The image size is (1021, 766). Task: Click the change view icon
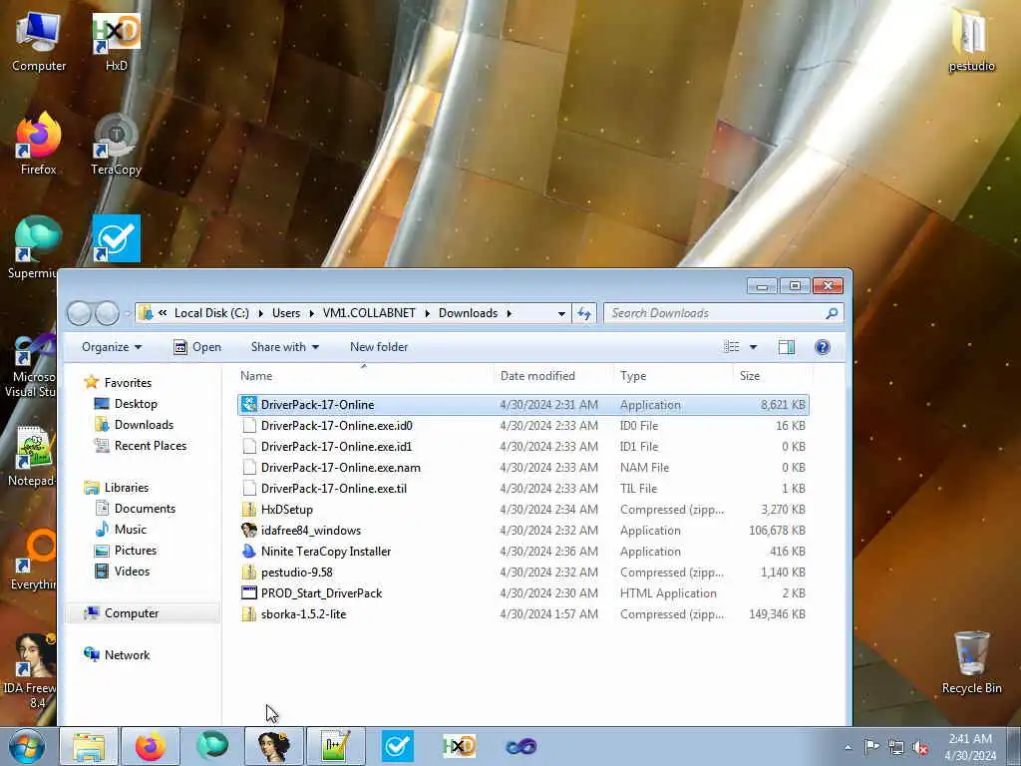(731, 347)
